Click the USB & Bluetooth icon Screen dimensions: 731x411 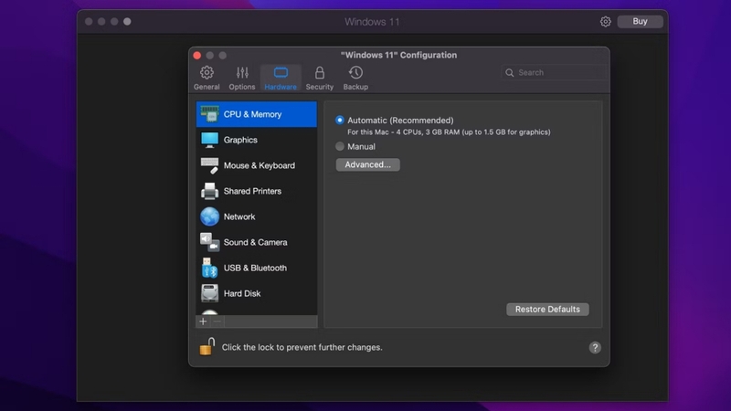click(x=209, y=268)
